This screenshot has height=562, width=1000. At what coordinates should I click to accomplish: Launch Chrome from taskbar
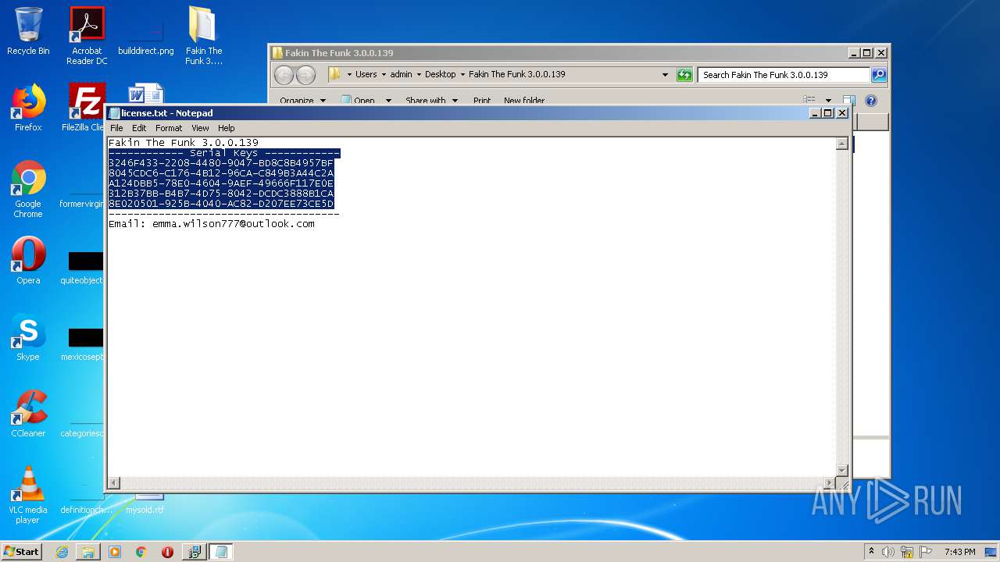pyautogui.click(x=141, y=552)
